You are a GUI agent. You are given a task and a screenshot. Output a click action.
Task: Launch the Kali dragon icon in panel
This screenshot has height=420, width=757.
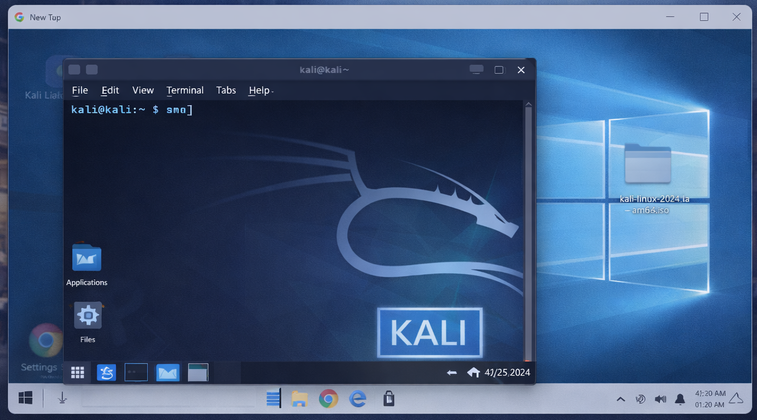(x=106, y=373)
